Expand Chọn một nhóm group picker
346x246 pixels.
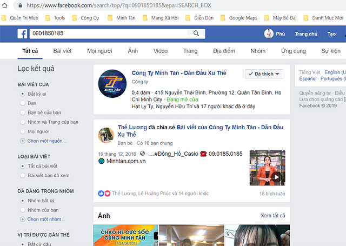pos(46,220)
